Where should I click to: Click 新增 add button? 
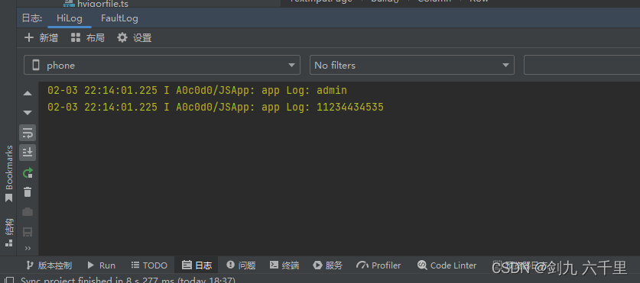pyautogui.click(x=41, y=38)
